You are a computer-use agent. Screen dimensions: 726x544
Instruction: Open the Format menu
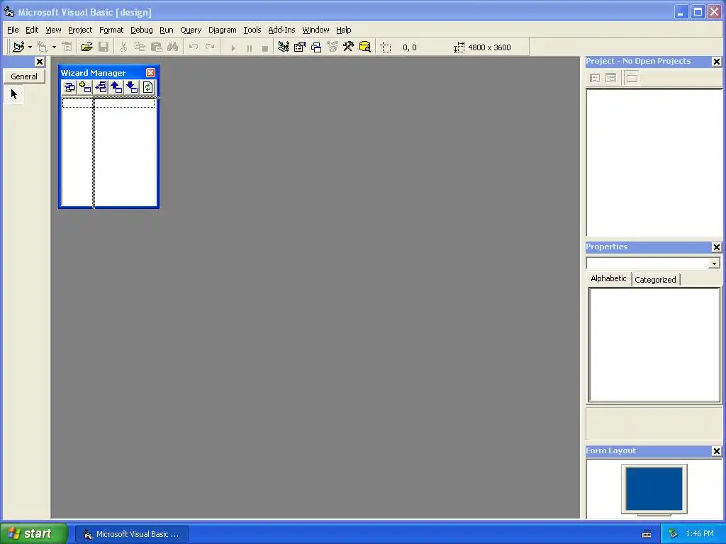[111, 30]
